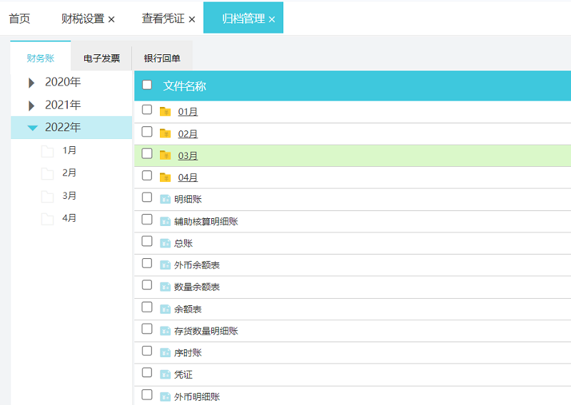Click the file icon next to 明细账
This screenshot has height=405, width=571.
point(166,199)
